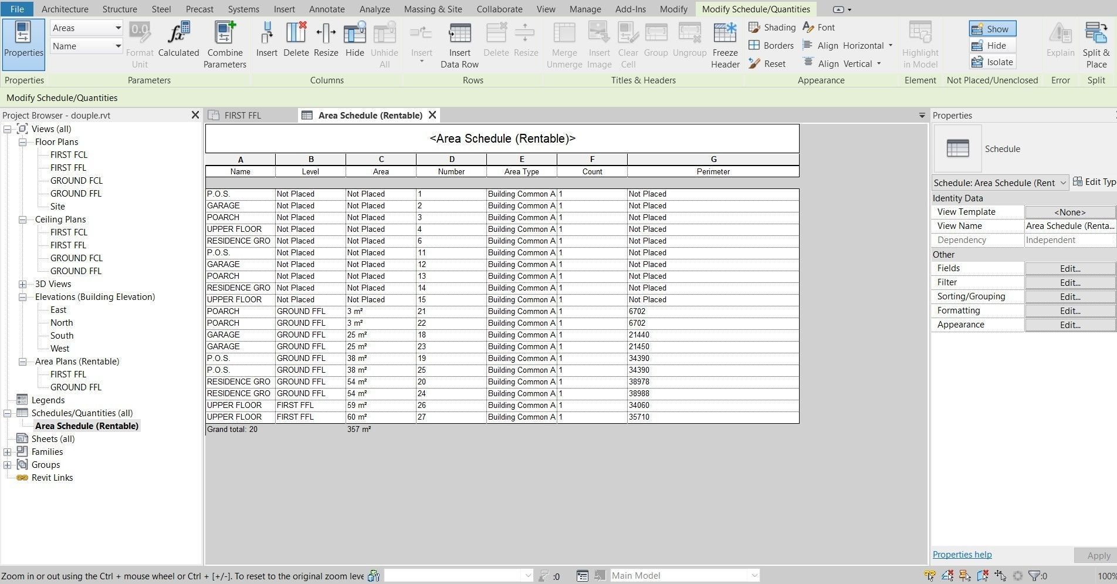
Task: Click the View Name input field
Action: pyautogui.click(x=1070, y=226)
